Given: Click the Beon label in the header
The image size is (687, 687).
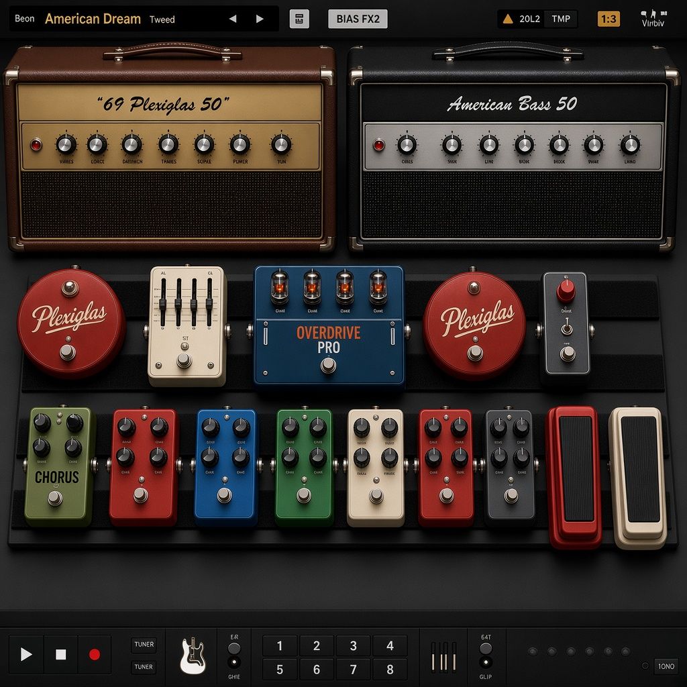Looking at the screenshot, I should tap(25, 18).
